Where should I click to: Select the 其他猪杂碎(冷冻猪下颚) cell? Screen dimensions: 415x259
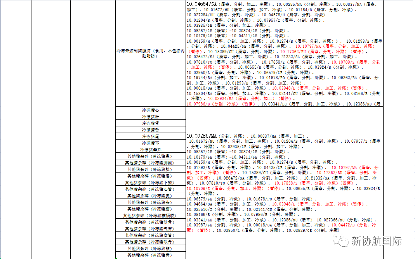150,183
